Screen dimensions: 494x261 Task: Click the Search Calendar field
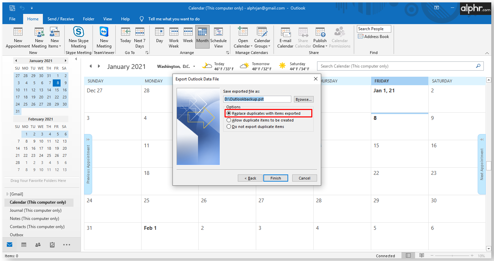[x=400, y=66]
